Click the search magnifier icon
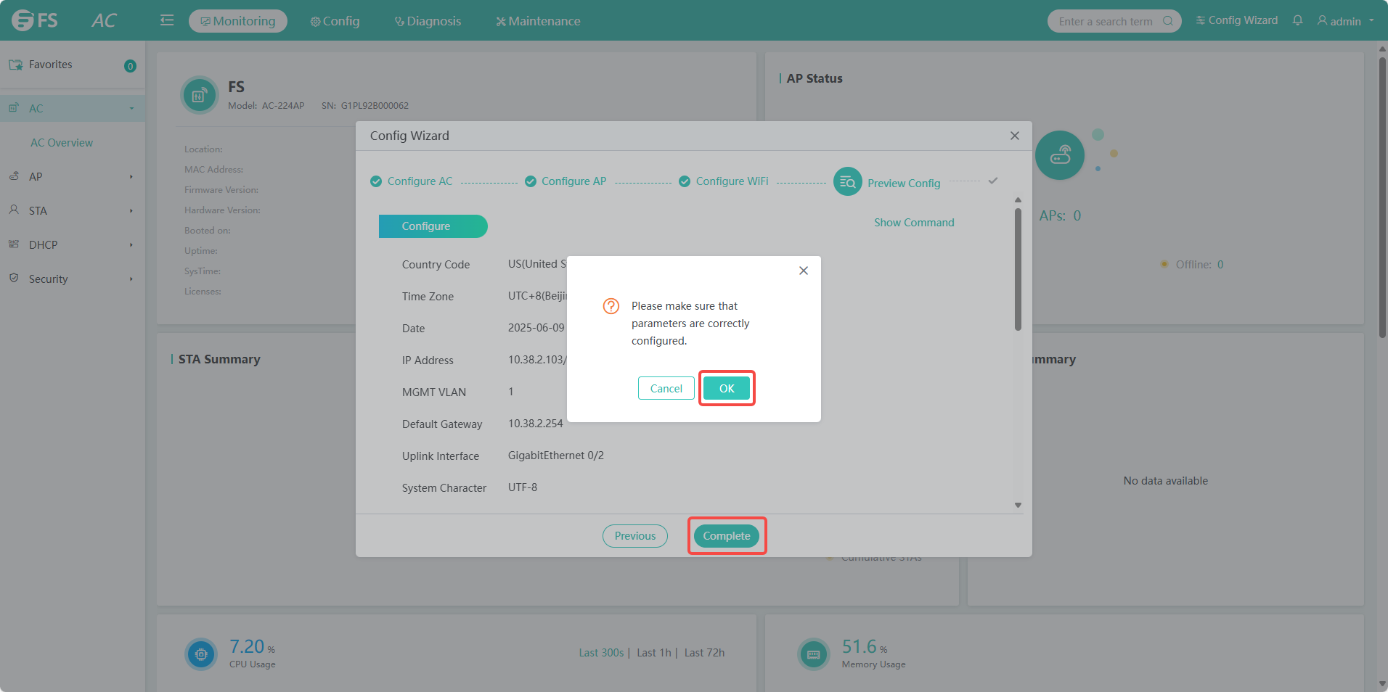The image size is (1388, 692). [x=1167, y=21]
